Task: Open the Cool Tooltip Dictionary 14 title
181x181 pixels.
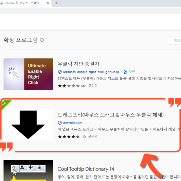Action: [x=86, y=169]
